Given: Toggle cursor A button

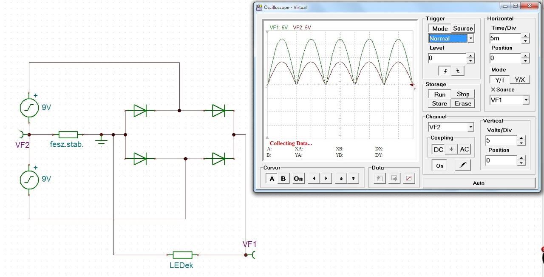Looking at the screenshot, I should point(272,178).
